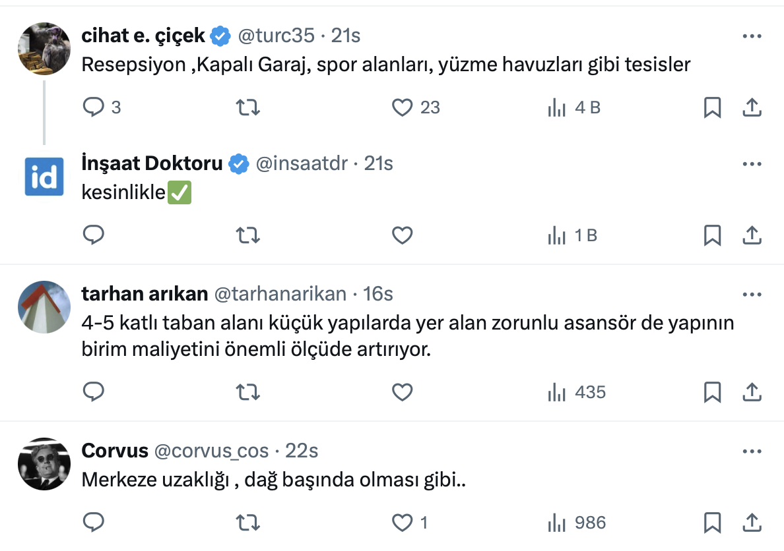Viewport: 784px width, 551px height.
Task: Open the @turc35 profile handle
Action: point(275,36)
